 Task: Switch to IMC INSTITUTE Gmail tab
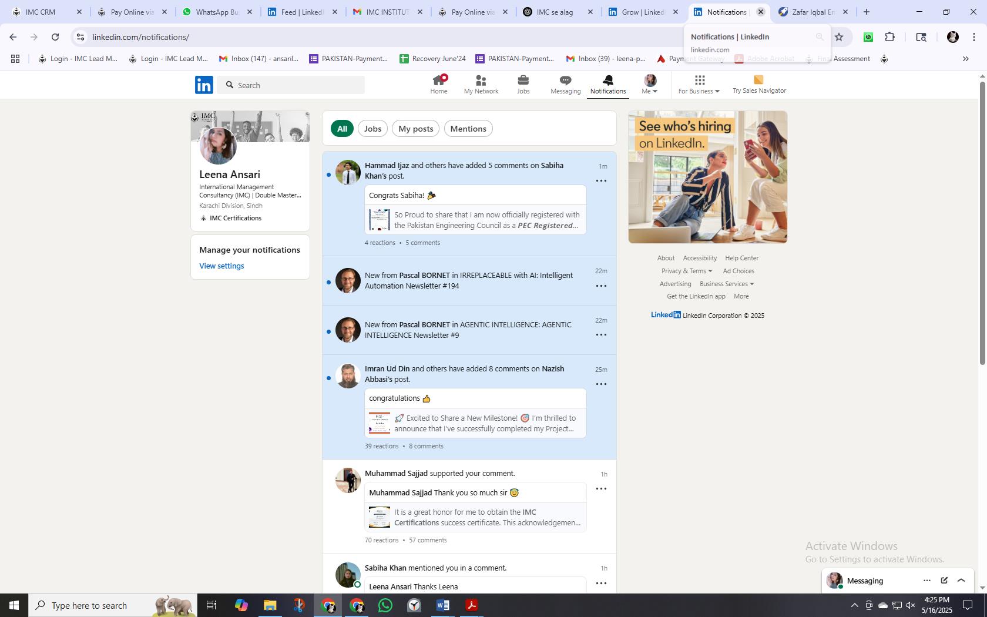click(387, 12)
